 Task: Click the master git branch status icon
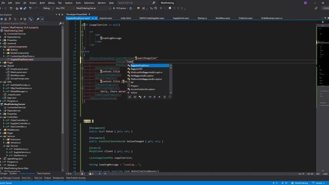tap(313, 183)
